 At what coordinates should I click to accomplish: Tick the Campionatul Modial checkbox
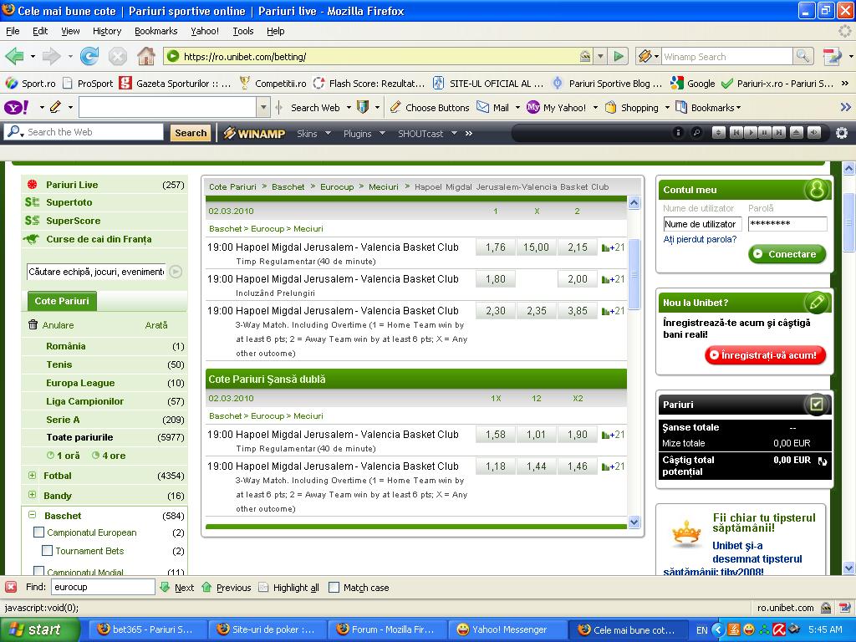(x=38, y=570)
